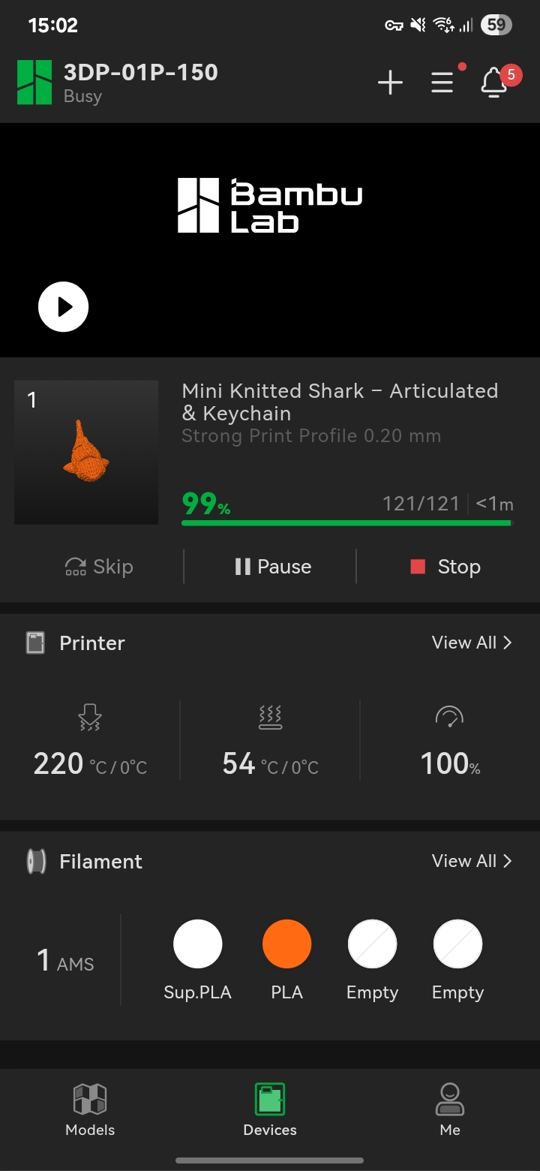Tap the filament spool icon
The width and height of the screenshot is (540, 1171).
tap(36, 861)
